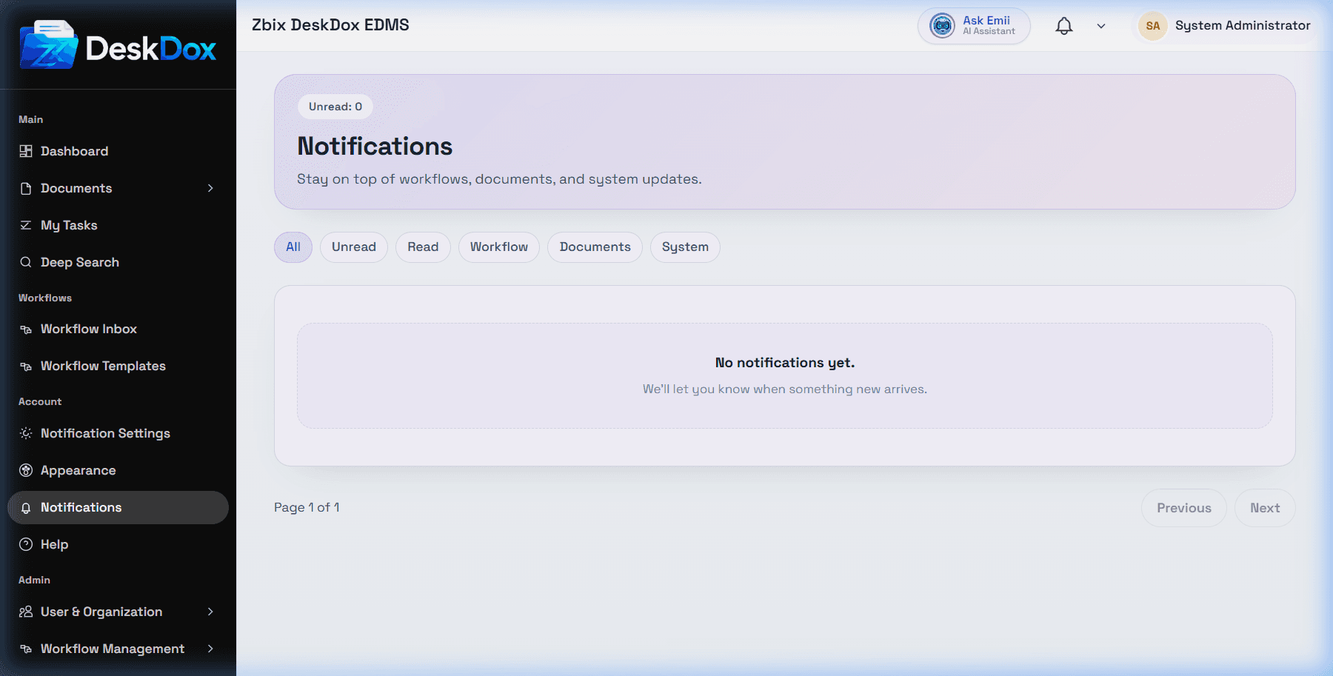The width and height of the screenshot is (1333, 676).
Task: Click the Ask Emii robot avatar icon
Action: pos(942,26)
